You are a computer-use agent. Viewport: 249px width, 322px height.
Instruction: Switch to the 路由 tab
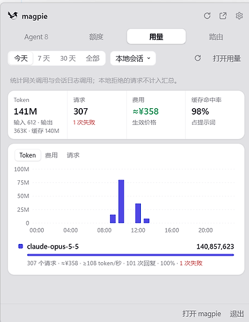point(216,37)
